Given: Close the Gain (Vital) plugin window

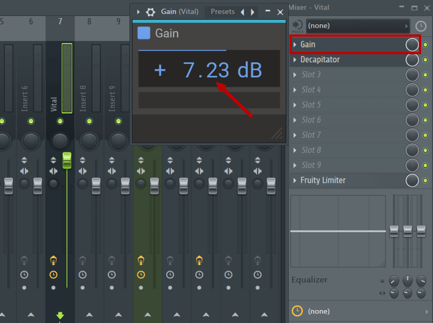Looking at the screenshot, I should click(x=280, y=12).
